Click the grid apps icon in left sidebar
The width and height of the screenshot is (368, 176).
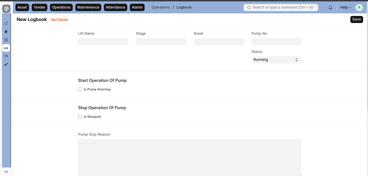(6, 40)
